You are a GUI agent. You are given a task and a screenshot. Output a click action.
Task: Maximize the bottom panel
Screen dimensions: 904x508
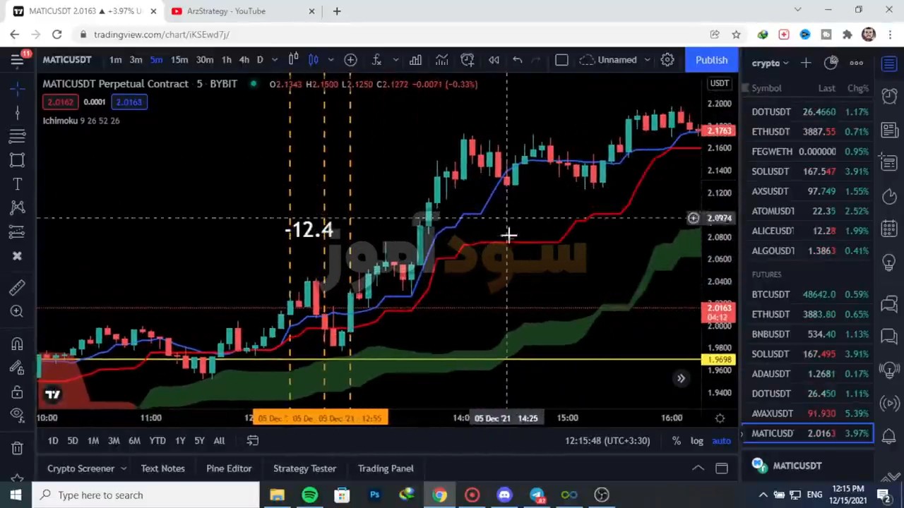[721, 468]
